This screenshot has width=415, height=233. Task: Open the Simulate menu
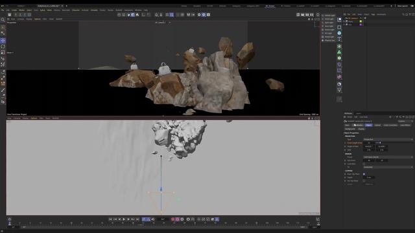pos(94,10)
